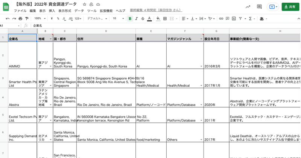This screenshot has height=158, width=301.
Task: Click the name box showing A1
Action: (x=10, y=26)
